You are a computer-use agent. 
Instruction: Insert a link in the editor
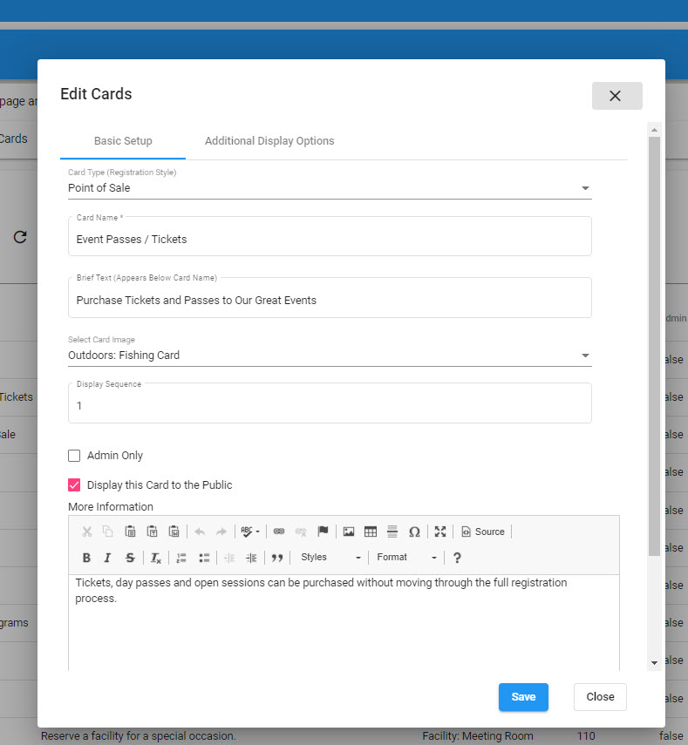[279, 532]
